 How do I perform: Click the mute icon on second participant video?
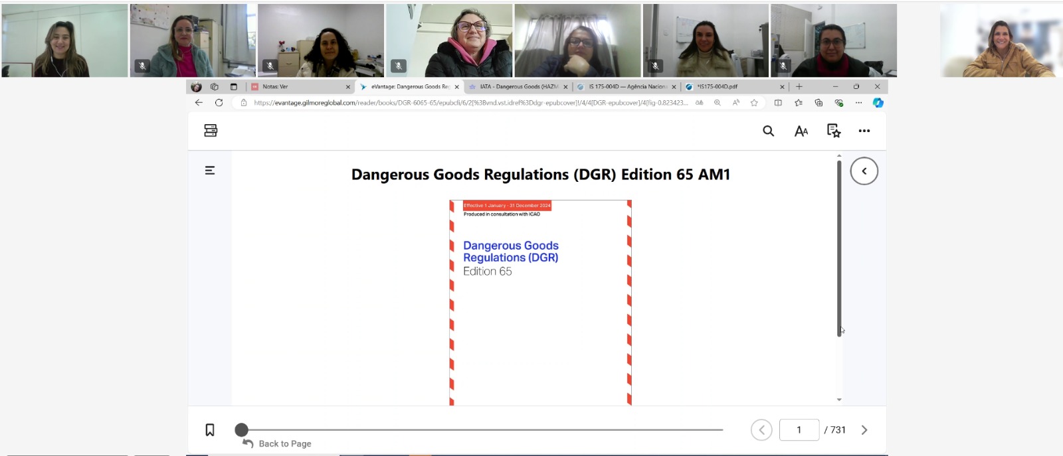(x=142, y=66)
